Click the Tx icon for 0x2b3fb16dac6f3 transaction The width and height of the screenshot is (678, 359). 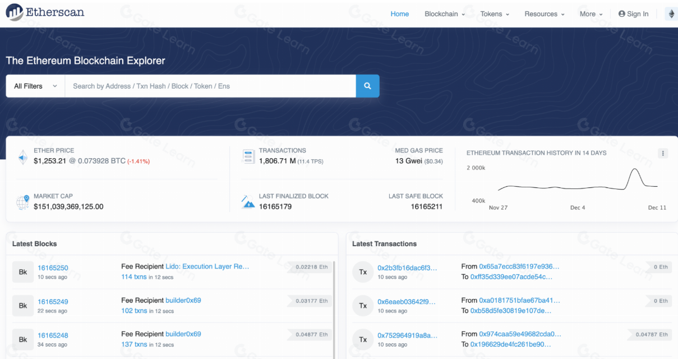(x=363, y=272)
